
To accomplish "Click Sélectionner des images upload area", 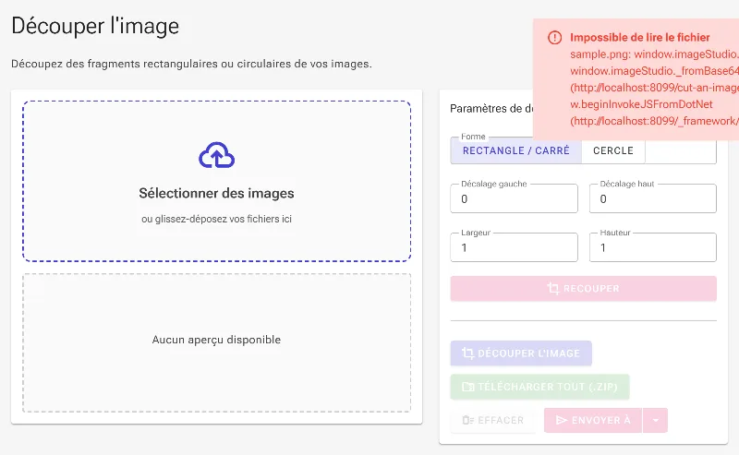I will pos(217,181).
